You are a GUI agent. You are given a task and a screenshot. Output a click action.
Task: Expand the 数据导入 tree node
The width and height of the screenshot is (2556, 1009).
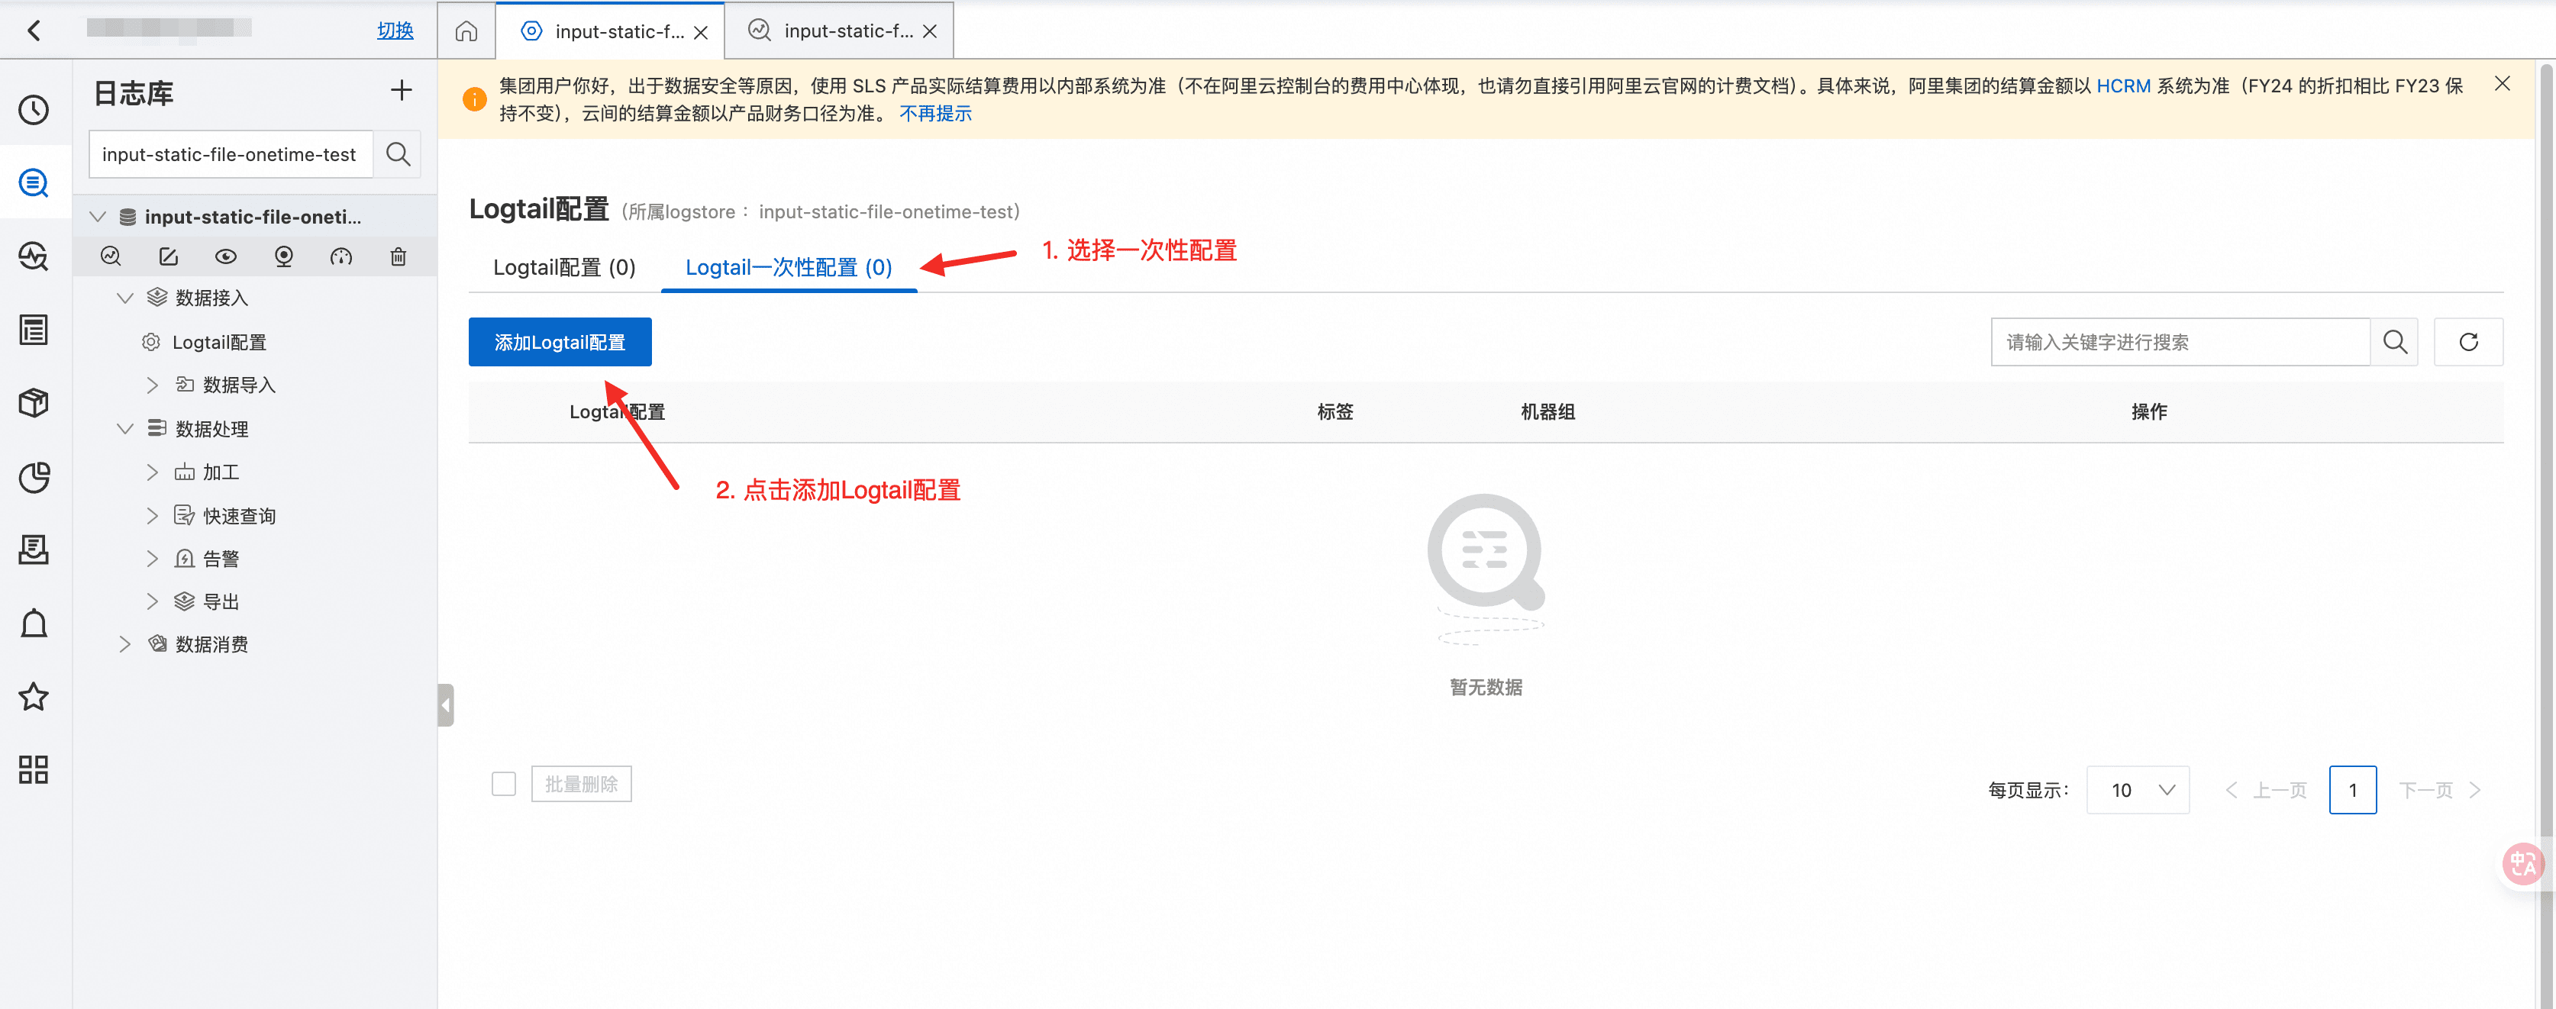[152, 385]
